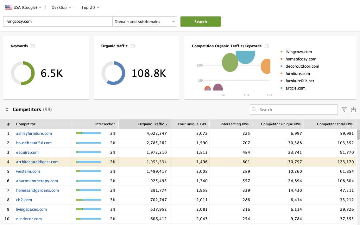Collapse the Competitors section chevron

(x=7, y=109)
